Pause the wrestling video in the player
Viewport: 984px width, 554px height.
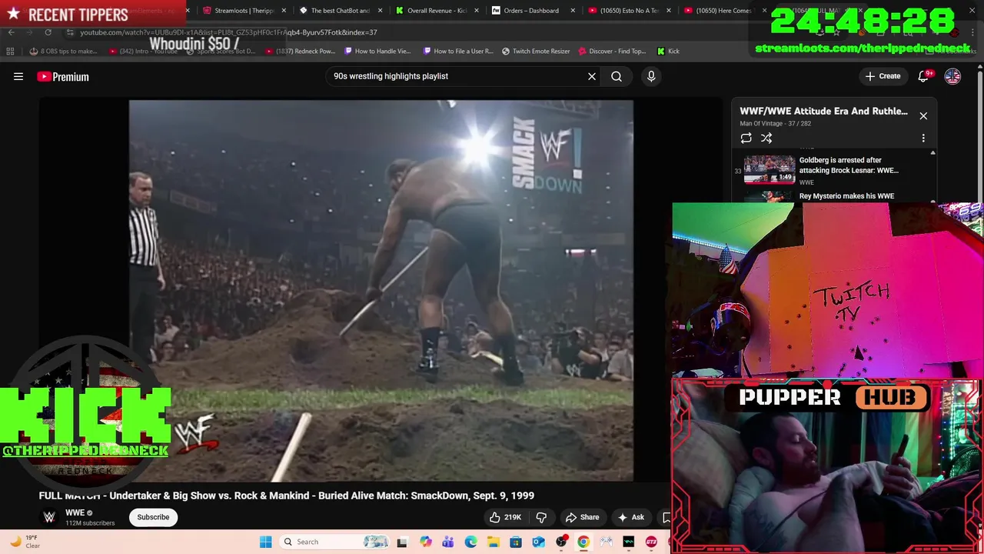tap(381, 291)
